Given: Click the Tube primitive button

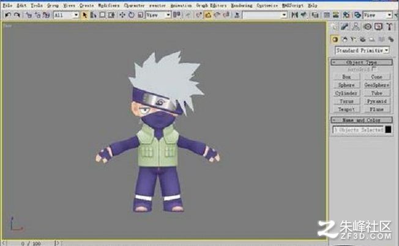Looking at the screenshot, I should 376,93.
